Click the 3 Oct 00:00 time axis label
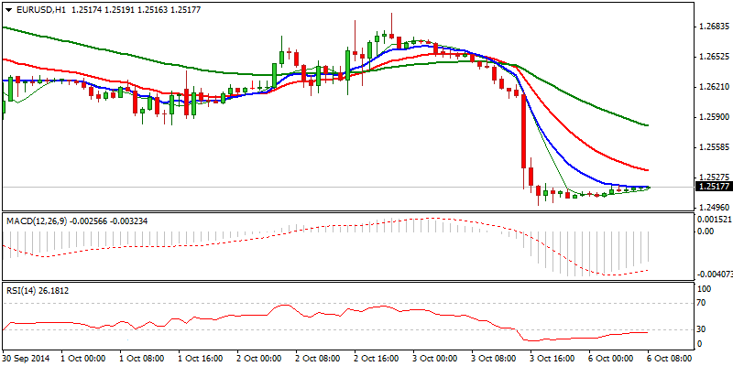 click(434, 359)
